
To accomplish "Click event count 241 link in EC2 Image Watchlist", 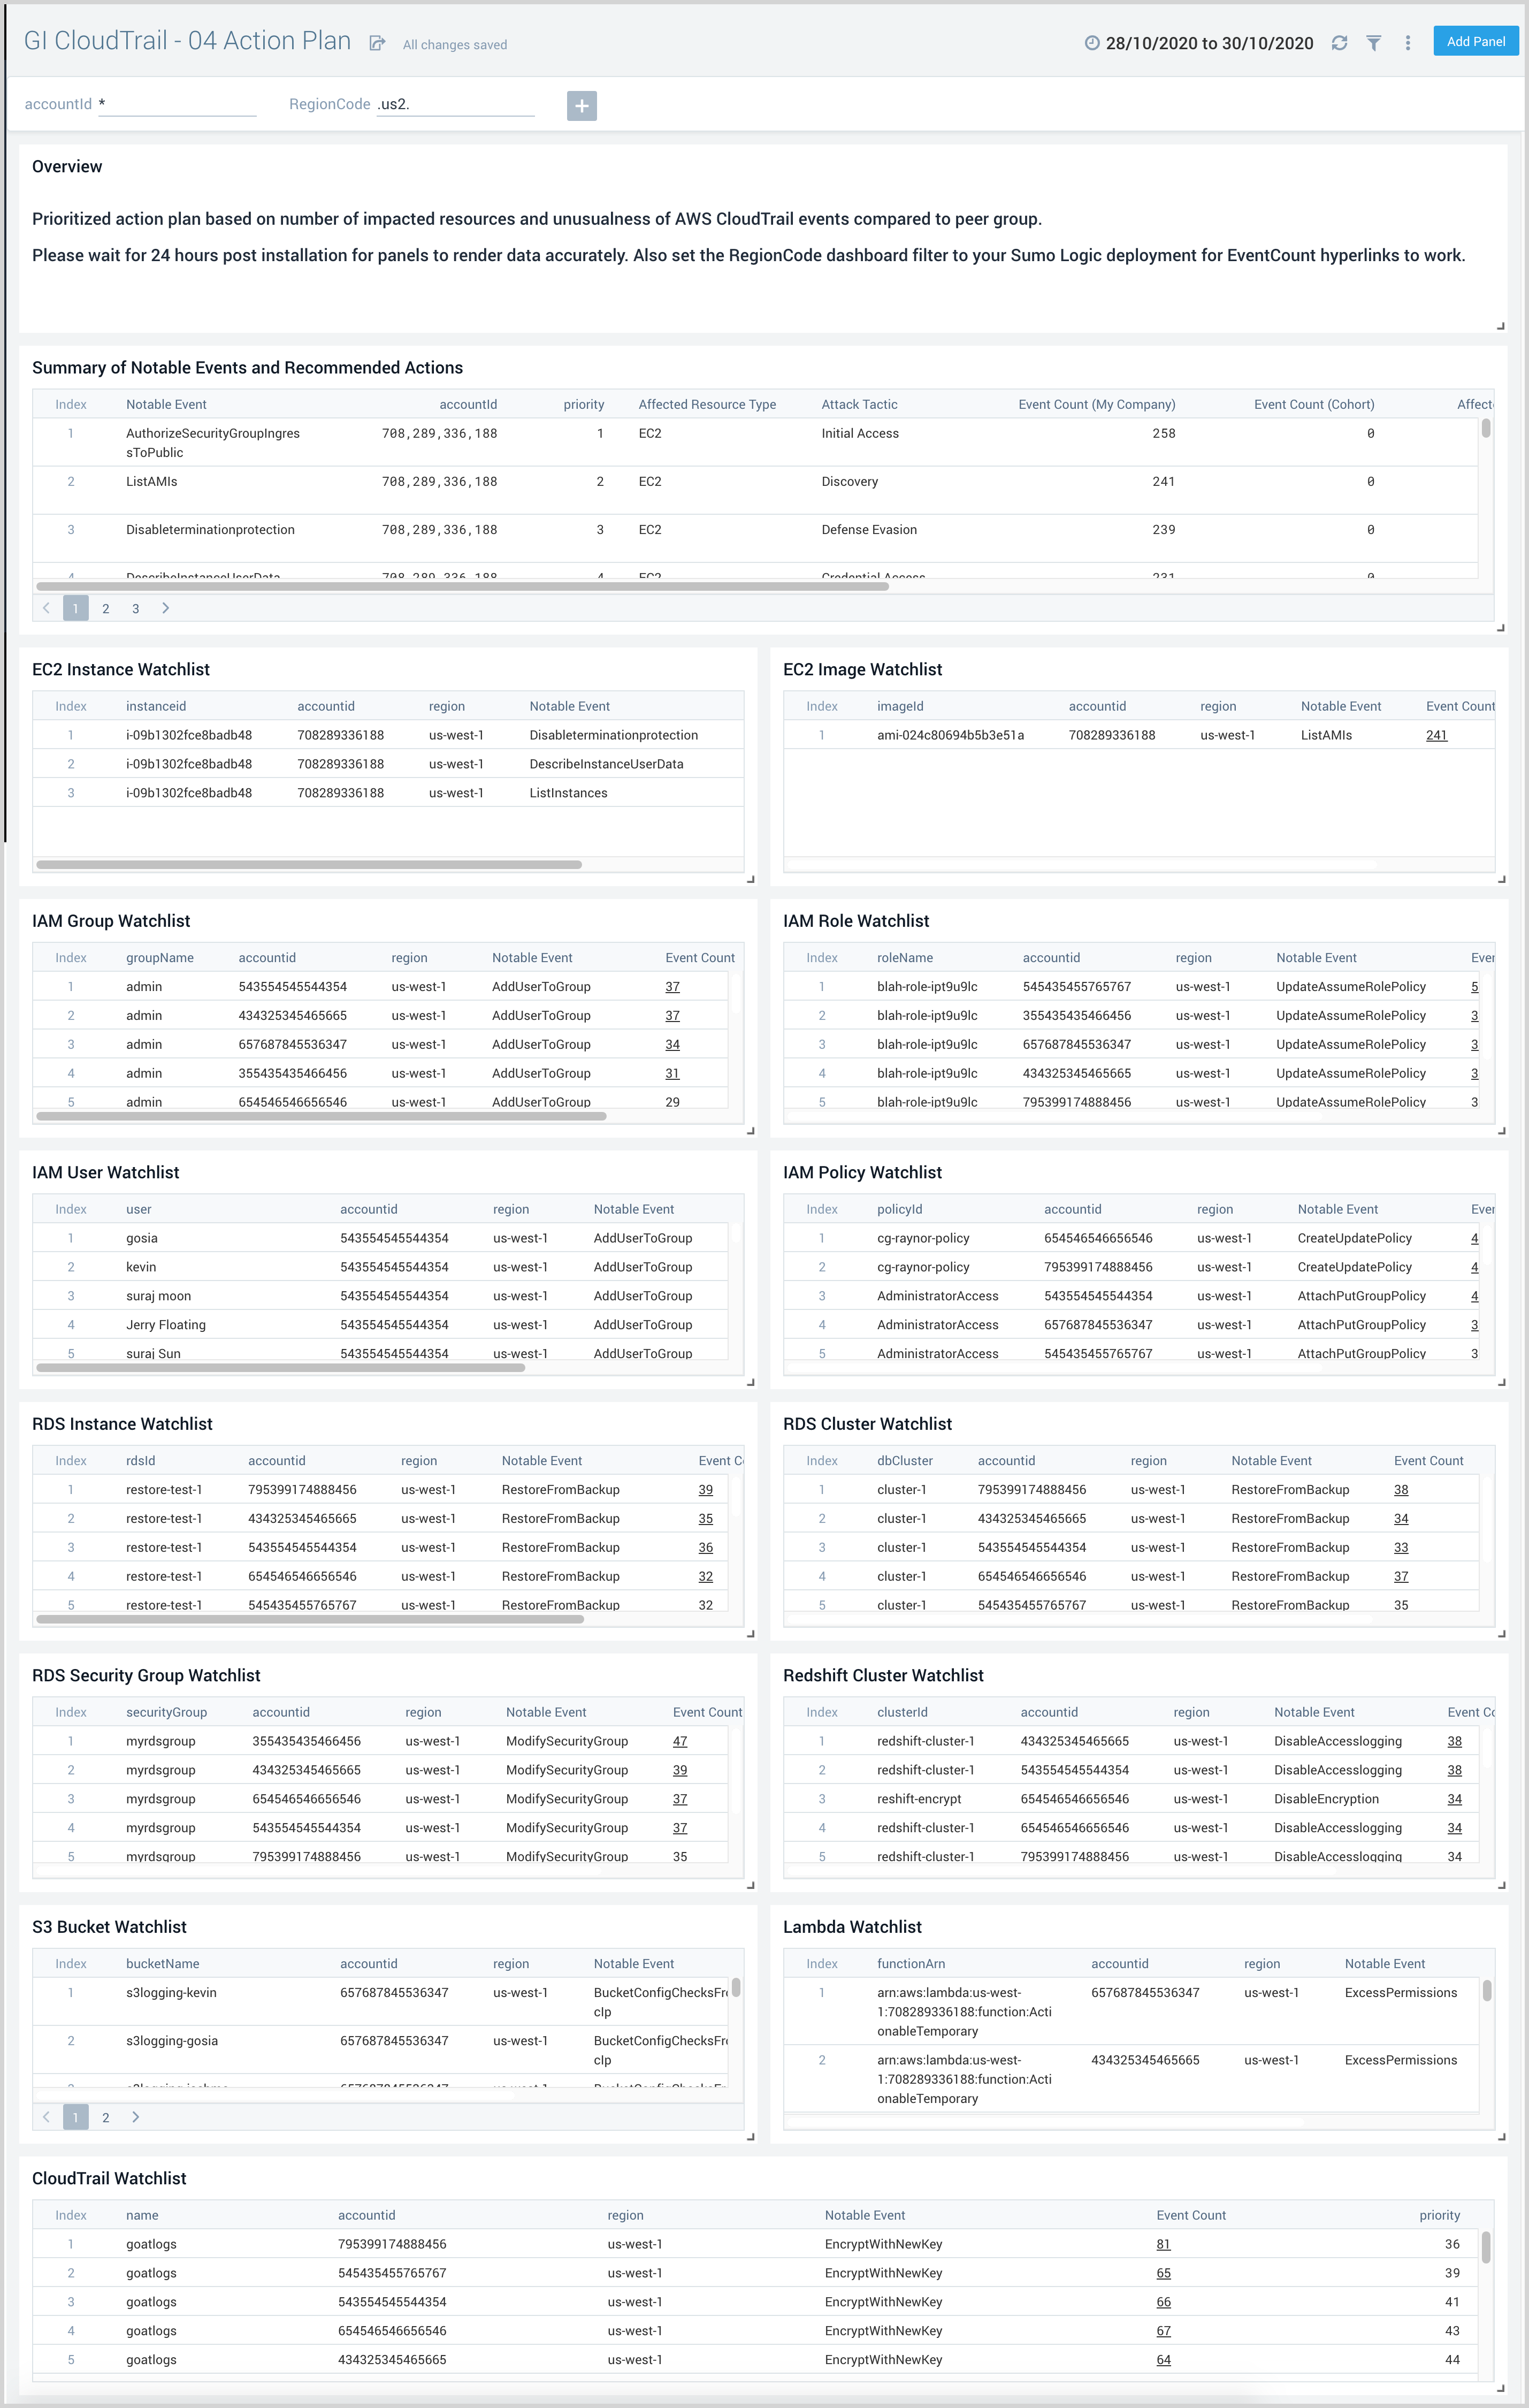I will (x=1436, y=735).
